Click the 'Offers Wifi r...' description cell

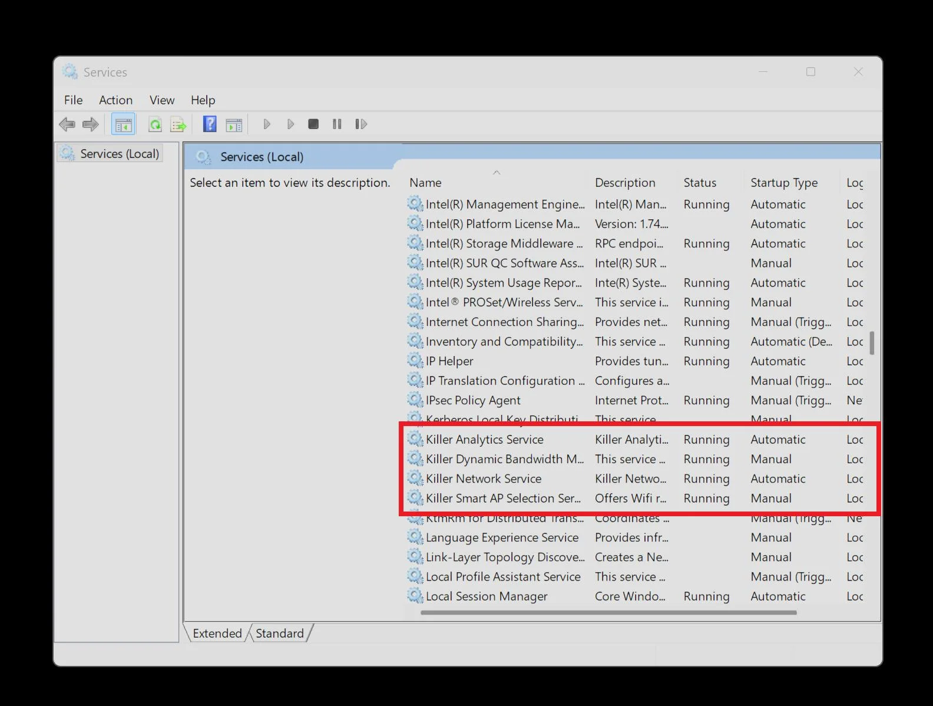point(630,498)
